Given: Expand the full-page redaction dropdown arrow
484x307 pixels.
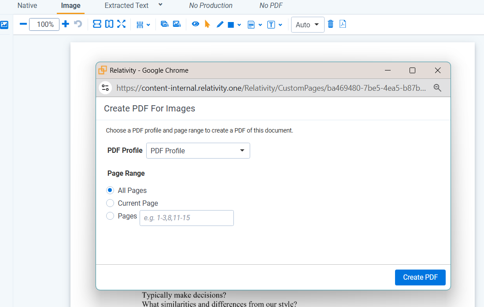Looking at the screenshot, I should click(260, 25).
